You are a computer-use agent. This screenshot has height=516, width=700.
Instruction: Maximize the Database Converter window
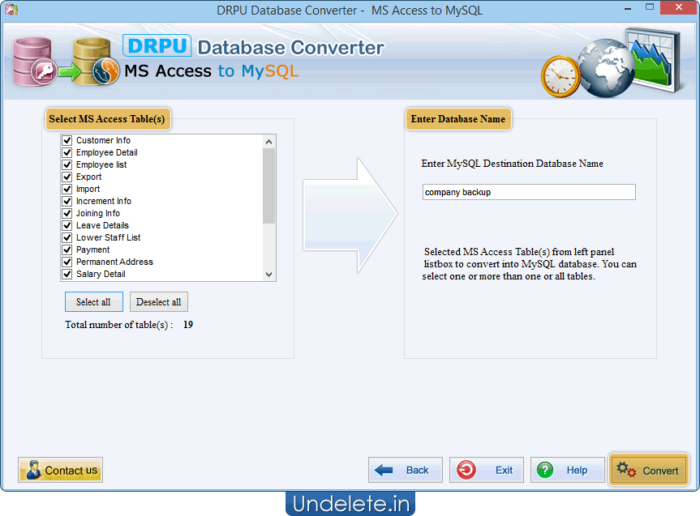(x=650, y=7)
